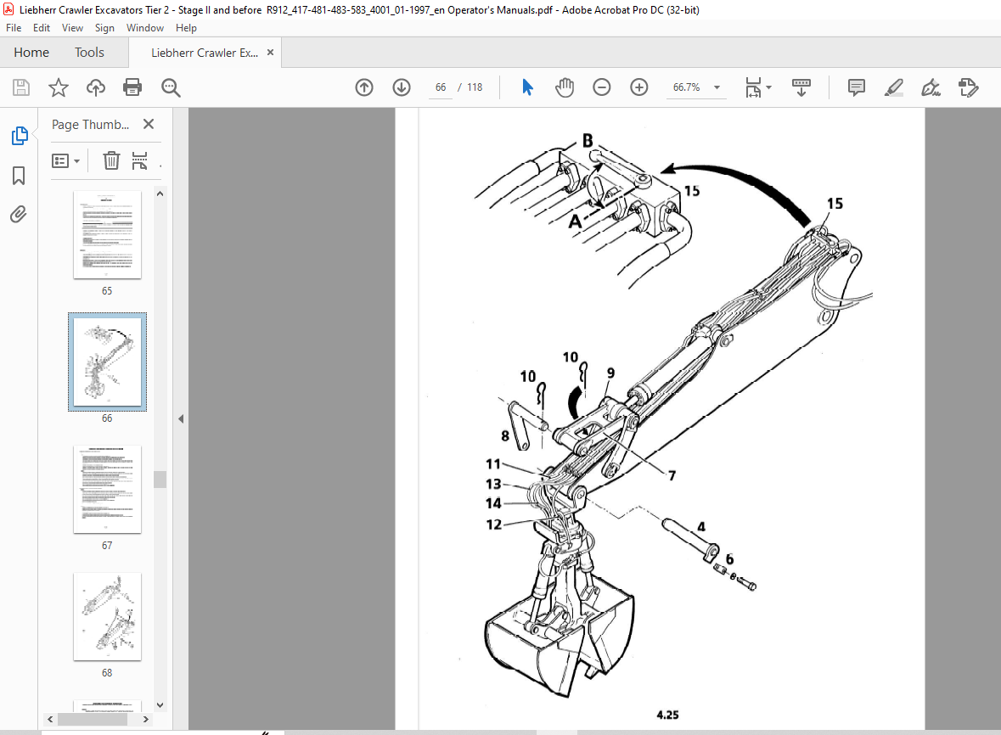Select page 68 thumbnail

point(107,616)
